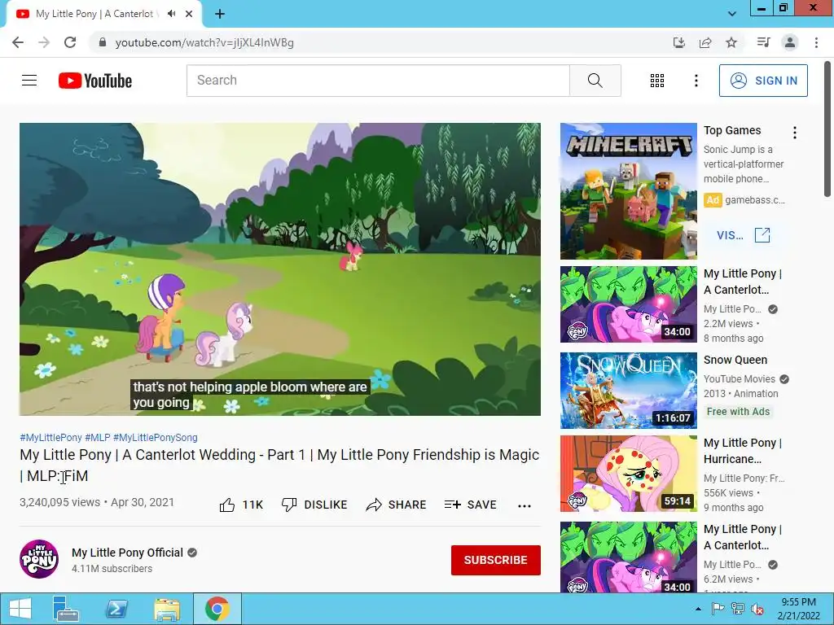Image resolution: width=834 pixels, height=625 pixels.
Task: Click the Action Center flag tray icon
Action: point(718,609)
